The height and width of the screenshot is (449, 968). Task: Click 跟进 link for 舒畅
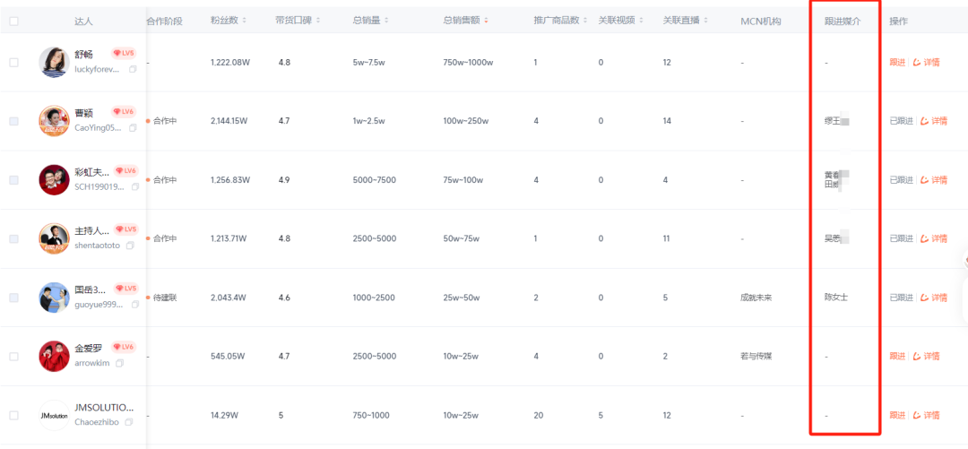(x=897, y=63)
